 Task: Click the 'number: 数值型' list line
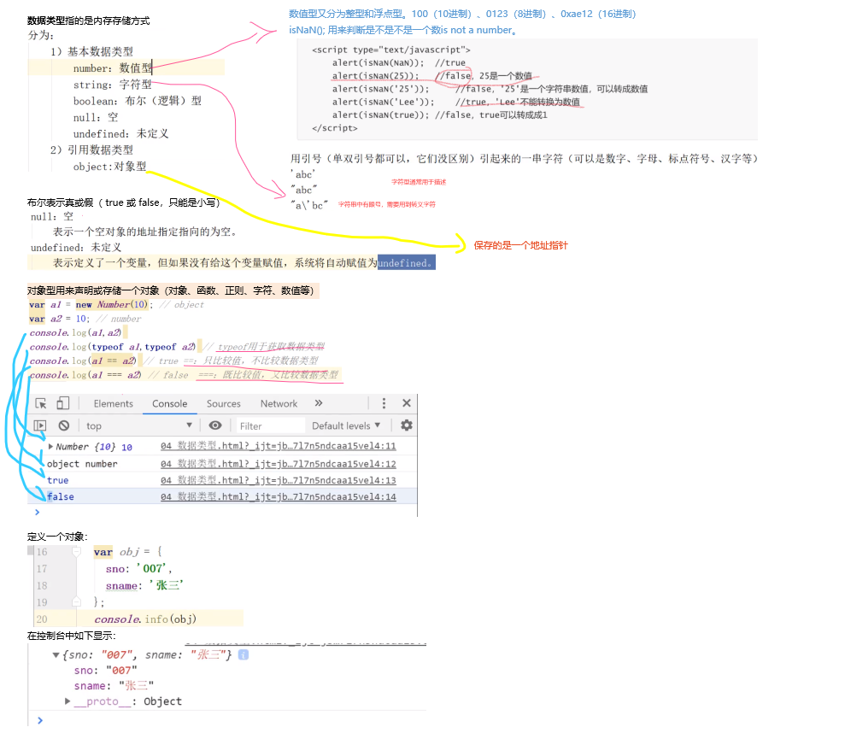point(113,67)
